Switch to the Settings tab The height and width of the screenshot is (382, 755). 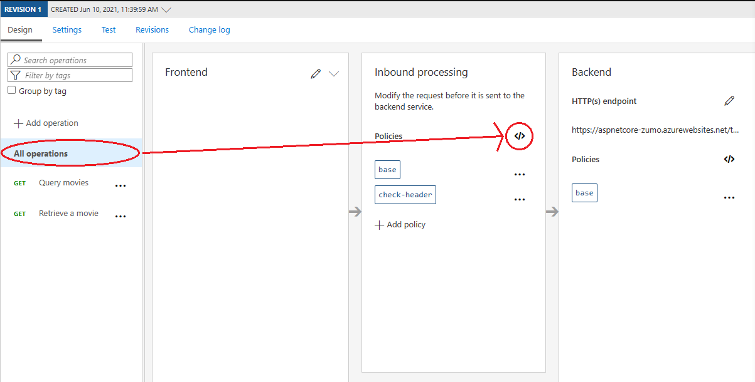[x=67, y=29]
